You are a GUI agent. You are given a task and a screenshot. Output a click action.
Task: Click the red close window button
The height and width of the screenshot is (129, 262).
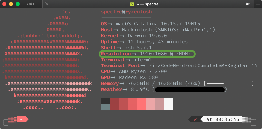pos(4,4)
